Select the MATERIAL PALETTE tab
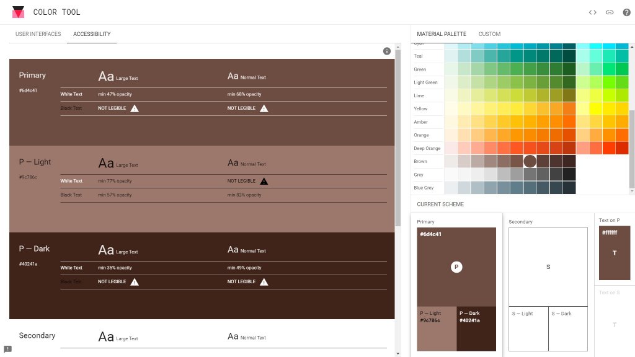The height and width of the screenshot is (357, 635). pyautogui.click(x=441, y=34)
